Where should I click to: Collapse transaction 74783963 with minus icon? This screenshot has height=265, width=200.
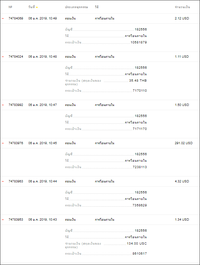[x=3, y=181]
